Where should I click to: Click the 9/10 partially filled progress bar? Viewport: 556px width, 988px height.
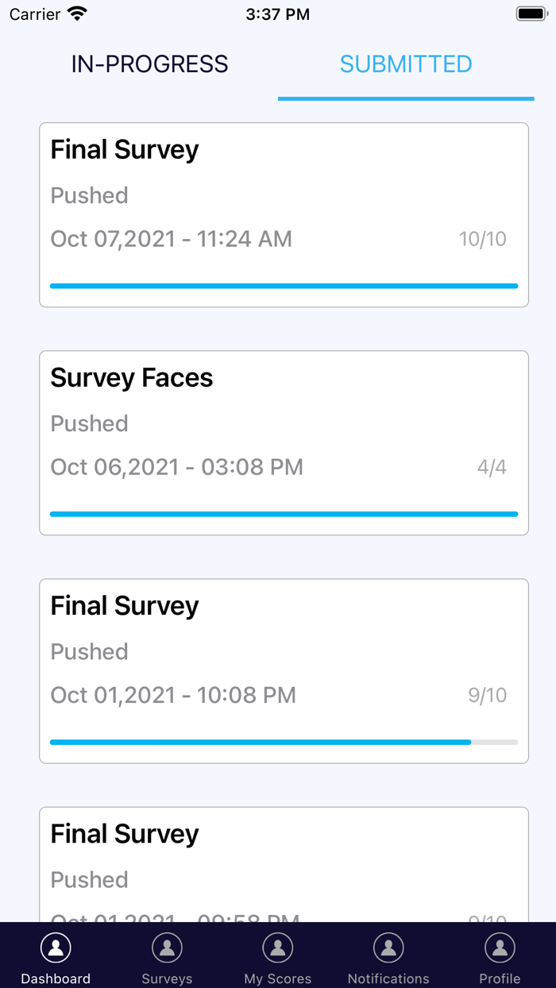click(x=284, y=743)
